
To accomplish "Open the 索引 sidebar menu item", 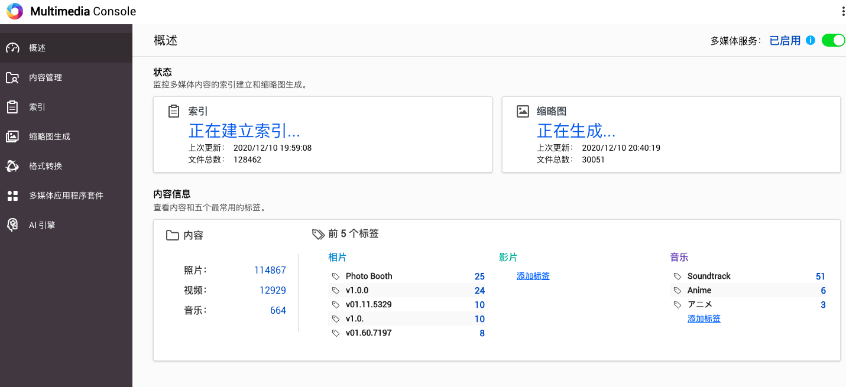I will pos(66,107).
